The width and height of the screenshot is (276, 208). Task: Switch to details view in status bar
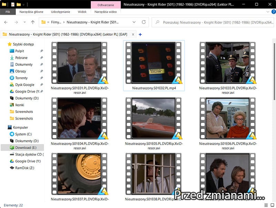tap(266, 205)
